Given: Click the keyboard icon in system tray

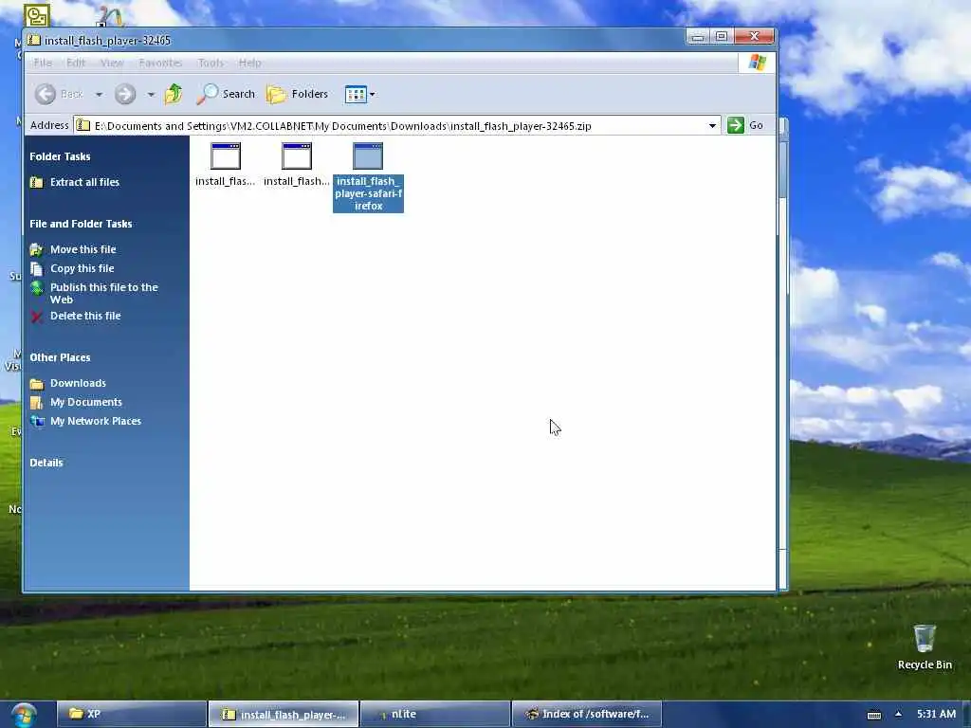Looking at the screenshot, I should coord(873,715).
